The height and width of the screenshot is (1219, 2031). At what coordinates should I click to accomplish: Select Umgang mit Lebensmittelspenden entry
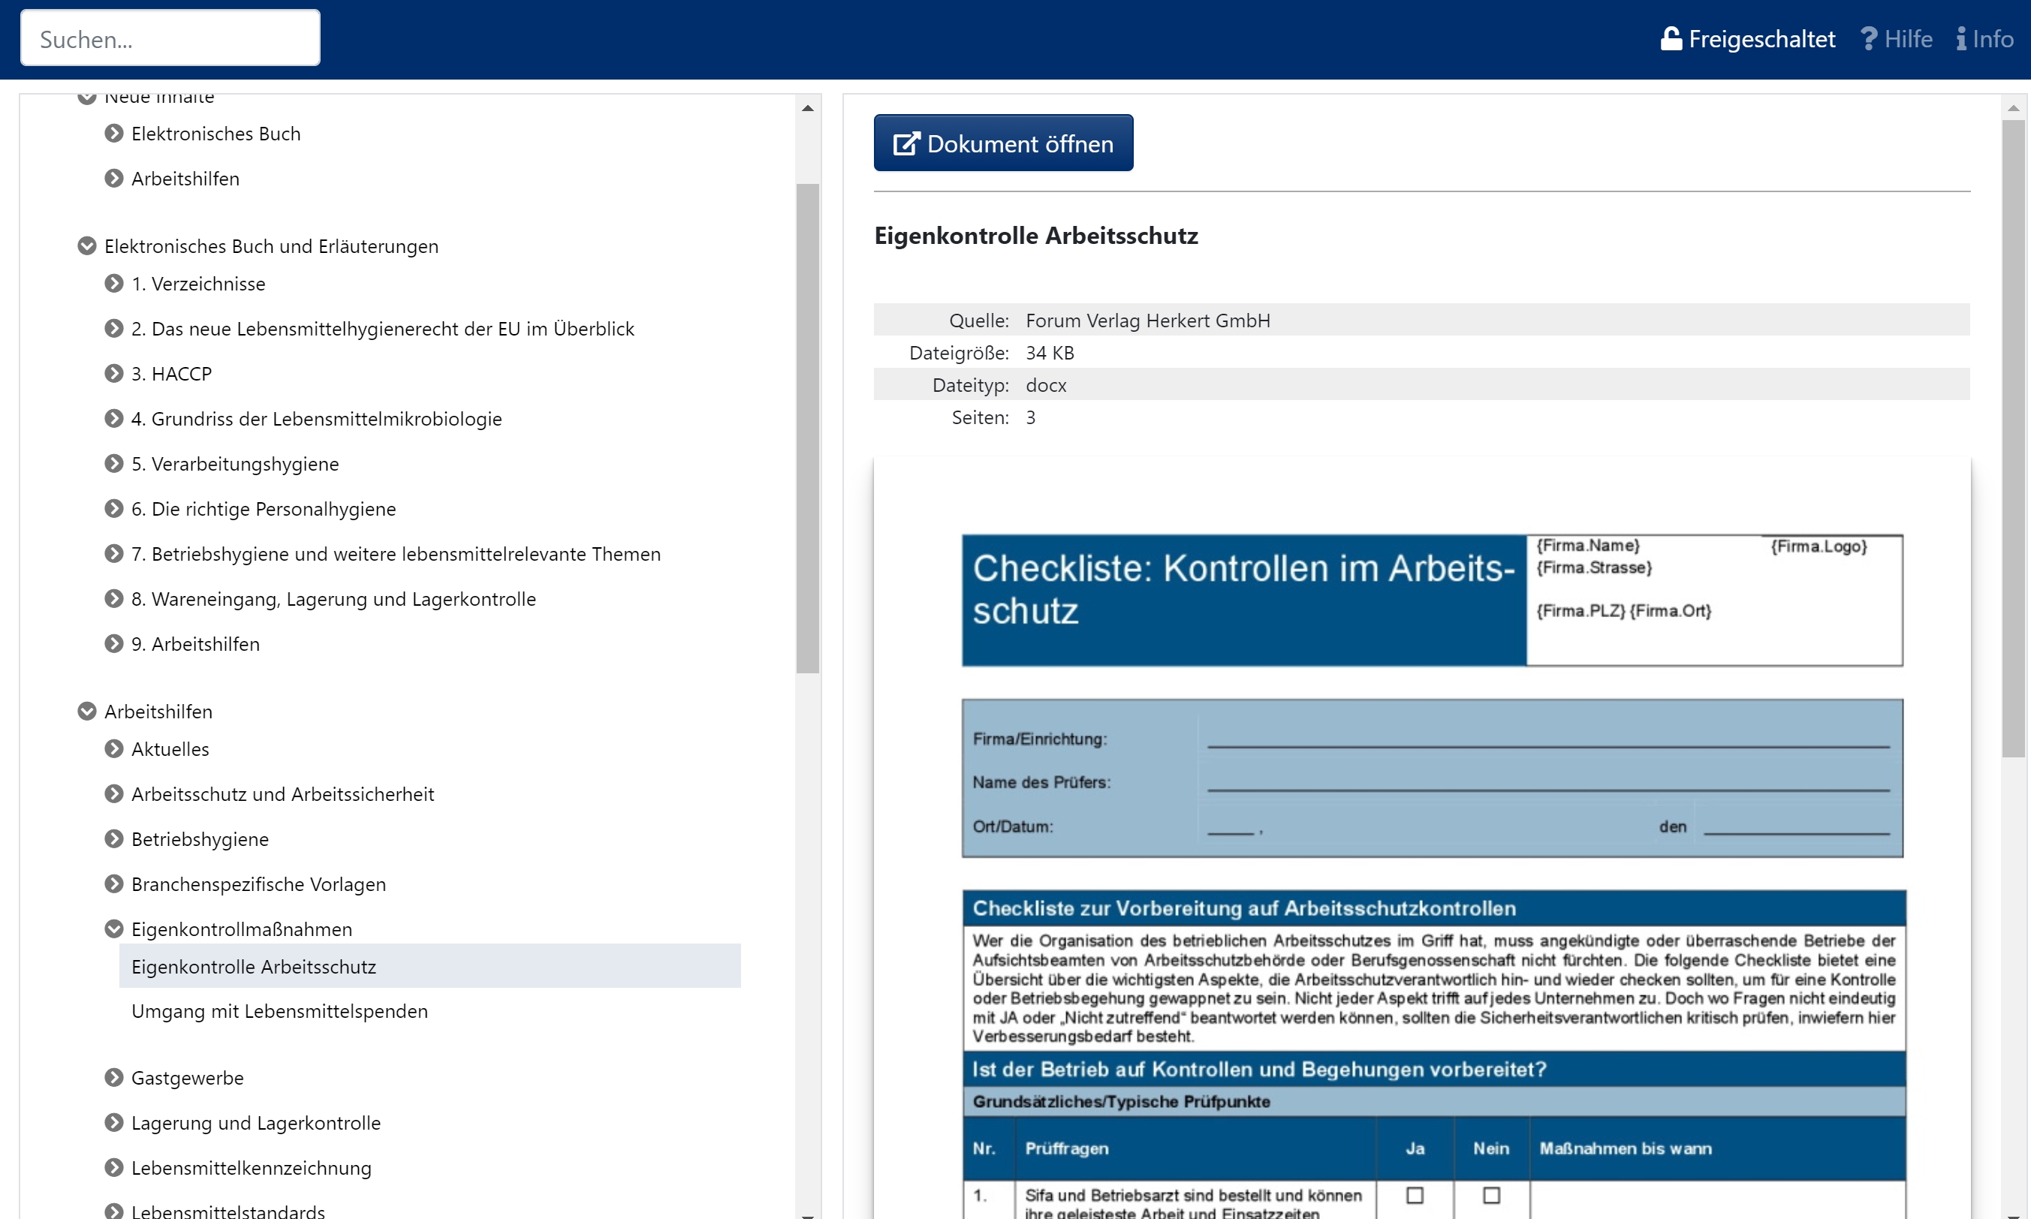coord(279,1011)
